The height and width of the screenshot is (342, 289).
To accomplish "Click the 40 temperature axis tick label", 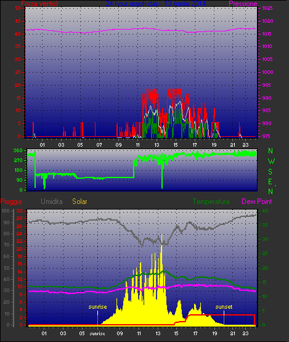I will tap(265, 211).
